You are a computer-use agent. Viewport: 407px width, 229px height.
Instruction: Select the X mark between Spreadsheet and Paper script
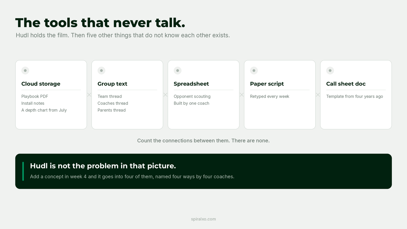coord(242,95)
